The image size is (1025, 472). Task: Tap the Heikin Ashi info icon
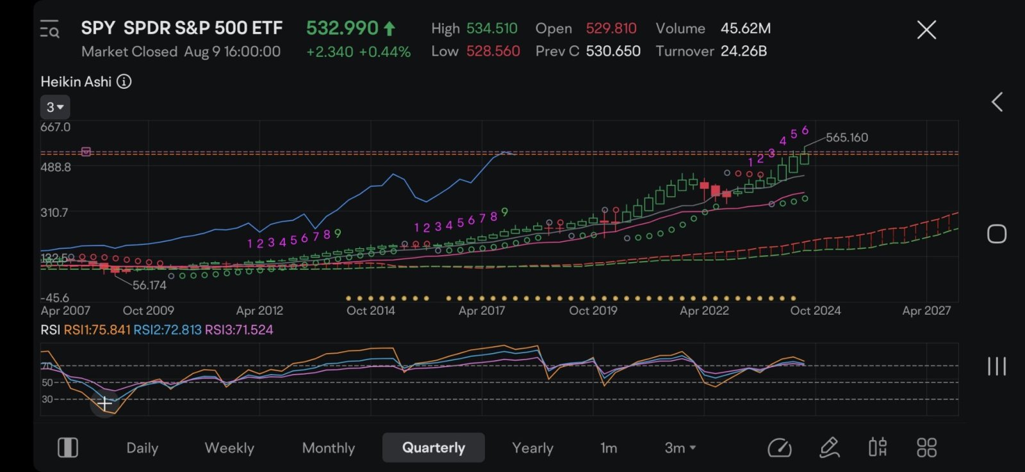tap(124, 81)
